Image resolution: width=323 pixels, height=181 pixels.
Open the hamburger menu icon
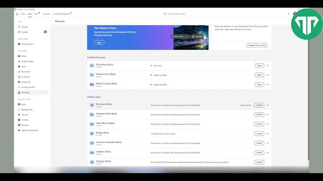pyautogui.click(x=17, y=14)
